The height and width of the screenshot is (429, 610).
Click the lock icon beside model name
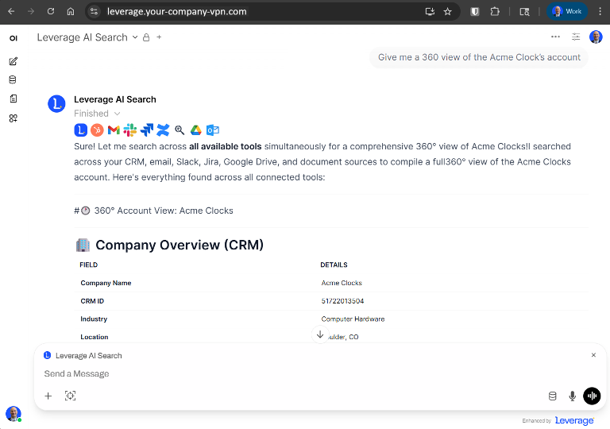pos(146,37)
